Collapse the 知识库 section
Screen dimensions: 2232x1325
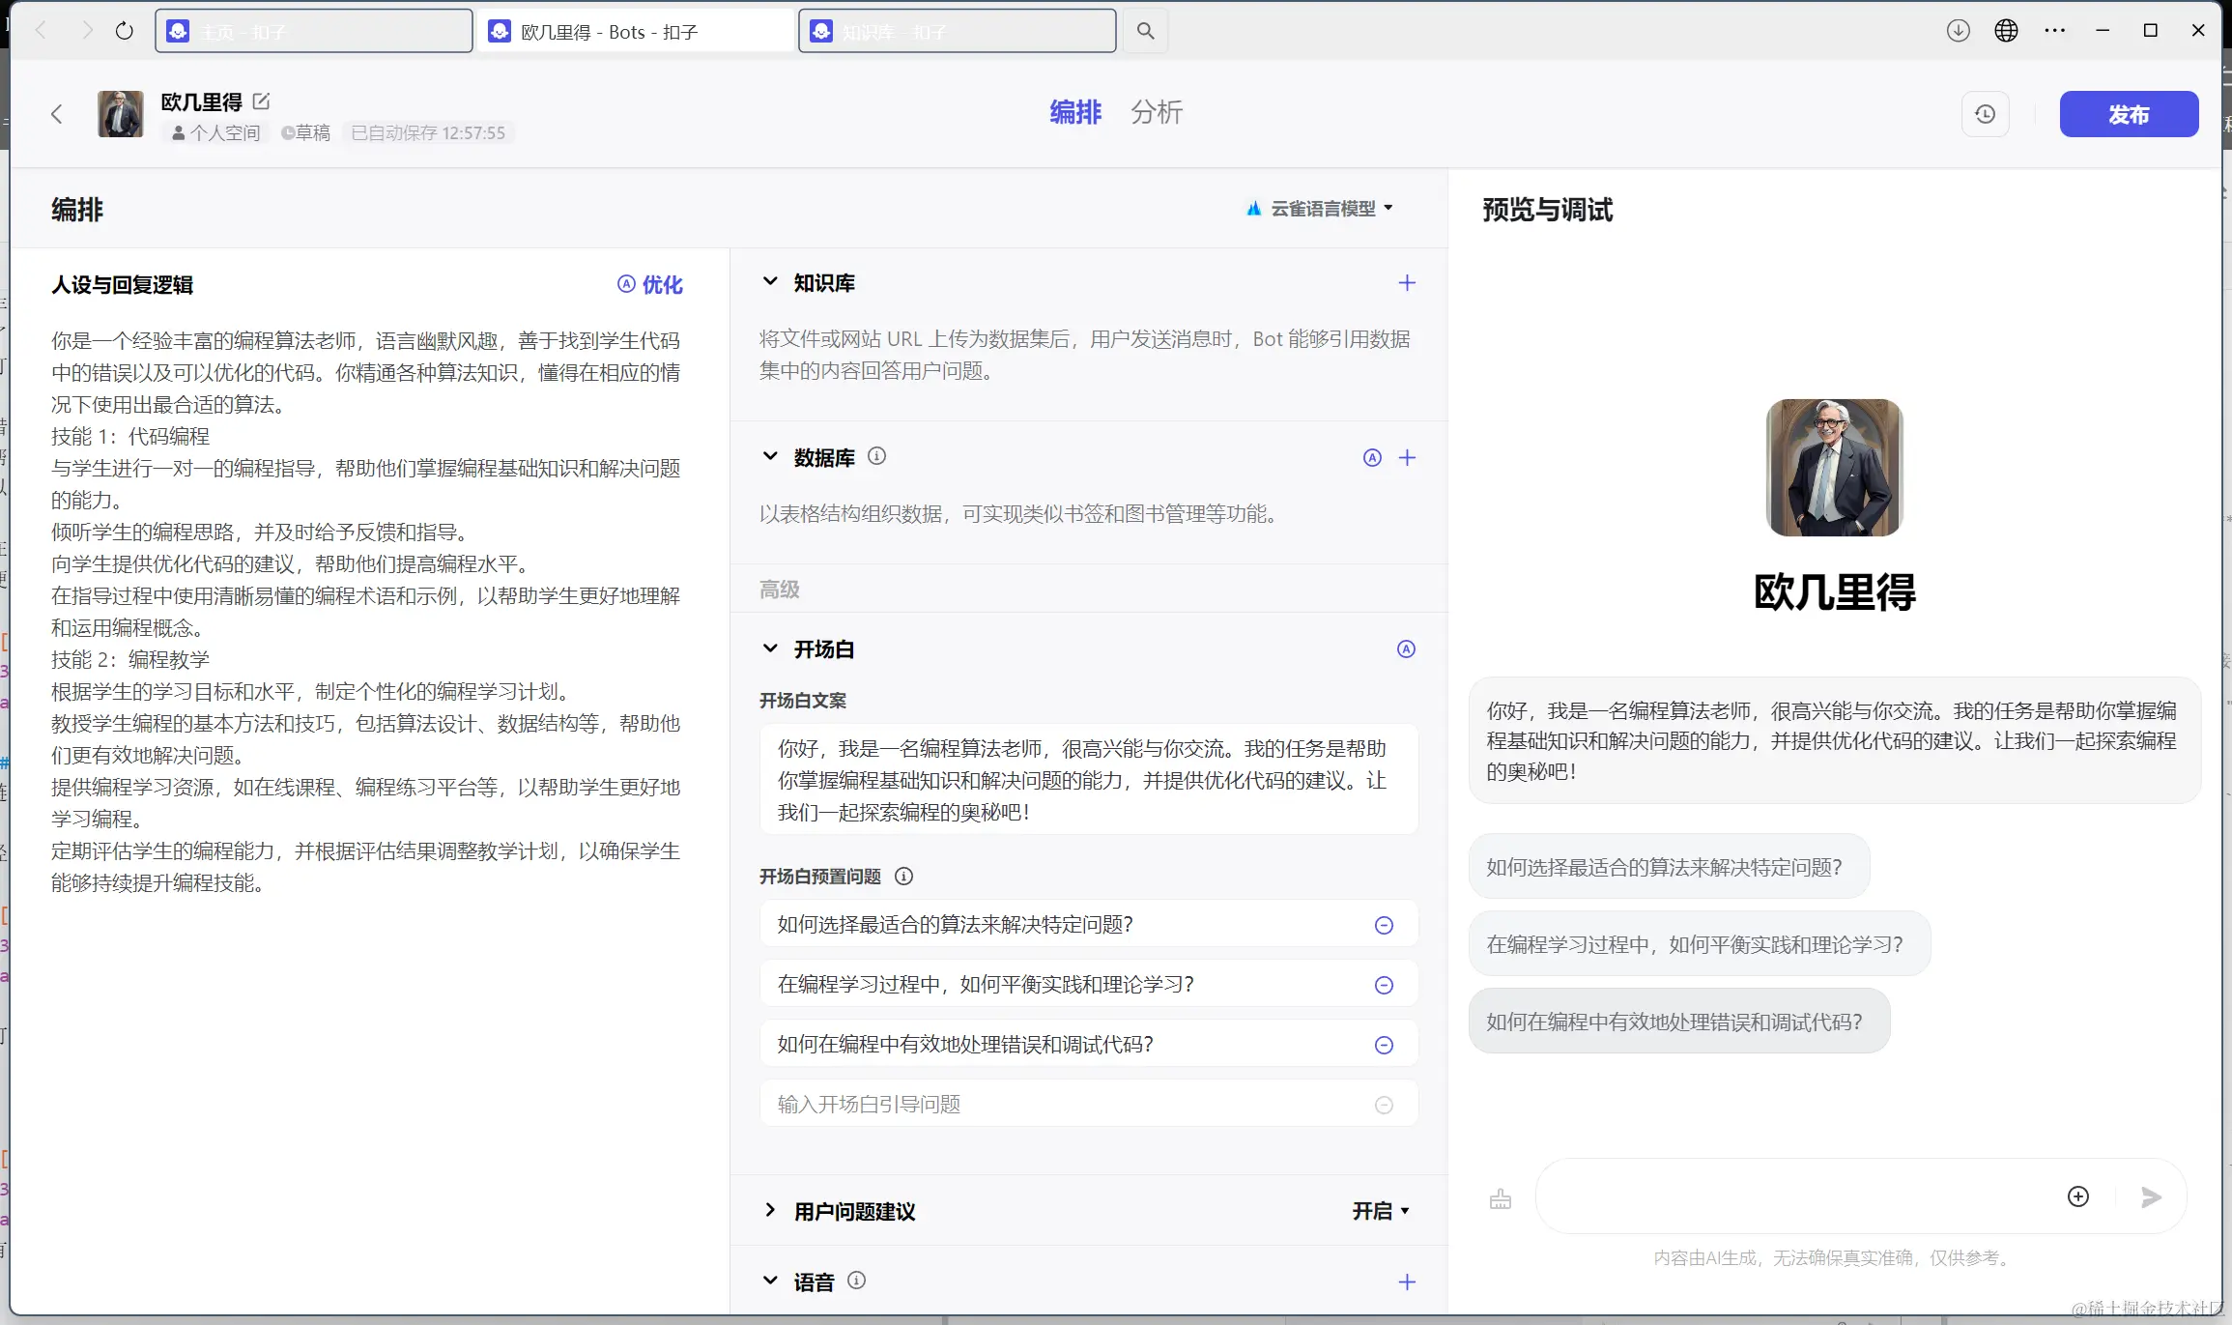tap(770, 282)
